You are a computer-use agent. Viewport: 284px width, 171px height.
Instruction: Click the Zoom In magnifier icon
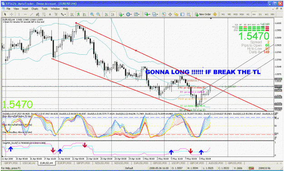coord(92,14)
